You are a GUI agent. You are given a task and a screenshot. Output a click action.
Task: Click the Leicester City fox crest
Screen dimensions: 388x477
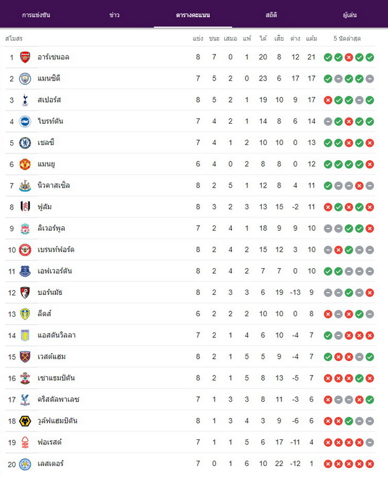pos(25,464)
